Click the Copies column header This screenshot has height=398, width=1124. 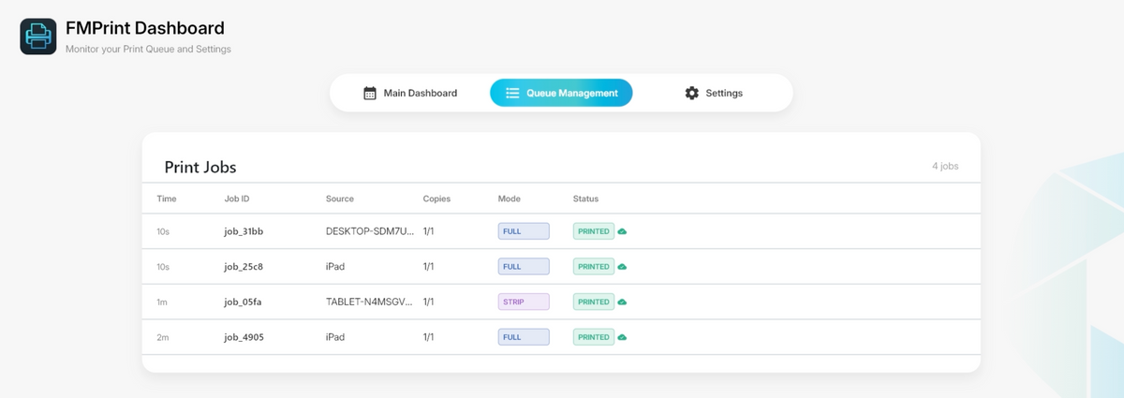pyautogui.click(x=436, y=199)
